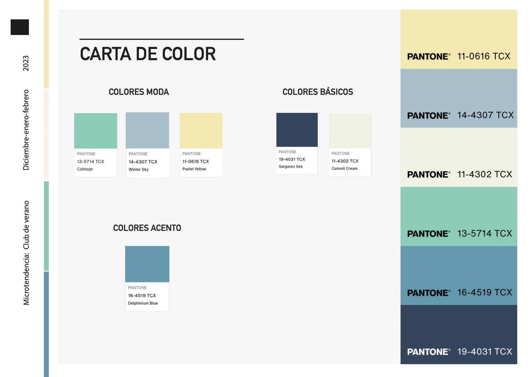
Task: Pick the small Sargasso Sea swatch card
Action: click(297, 143)
